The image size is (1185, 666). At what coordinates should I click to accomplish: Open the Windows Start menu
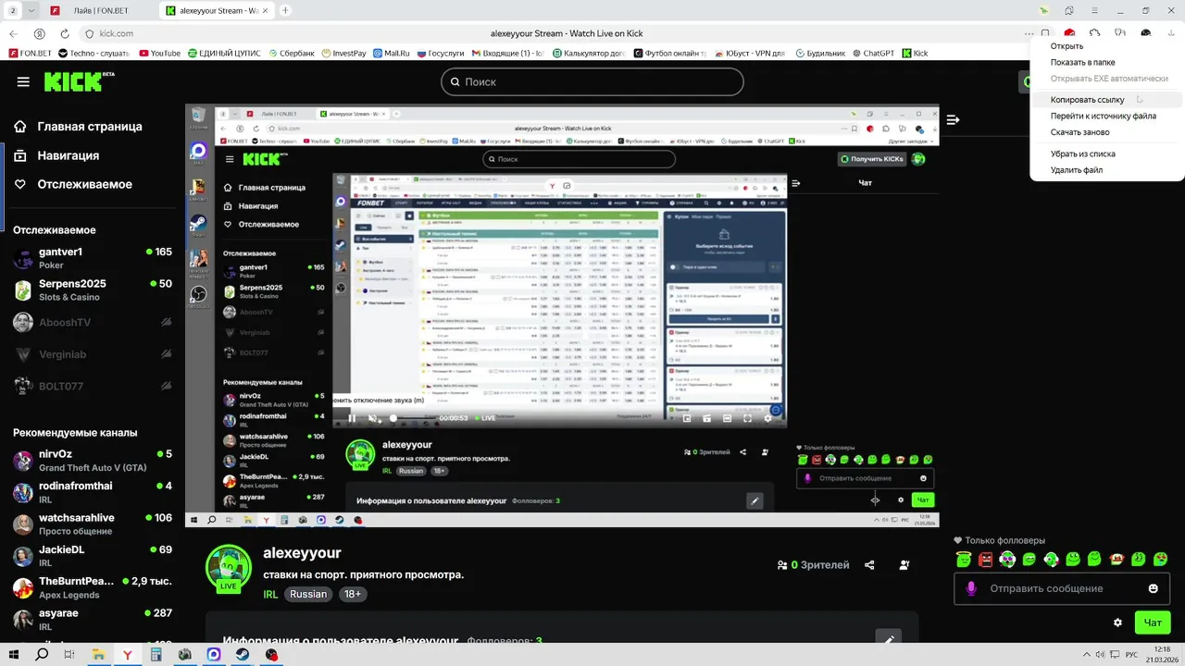point(13,655)
